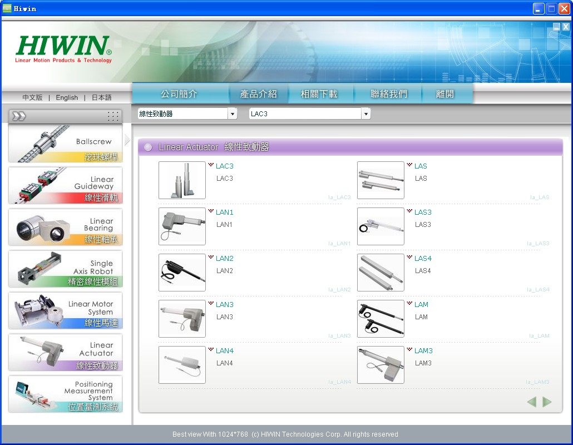Open the LAN3 title link
573x445 pixels.
coord(224,305)
